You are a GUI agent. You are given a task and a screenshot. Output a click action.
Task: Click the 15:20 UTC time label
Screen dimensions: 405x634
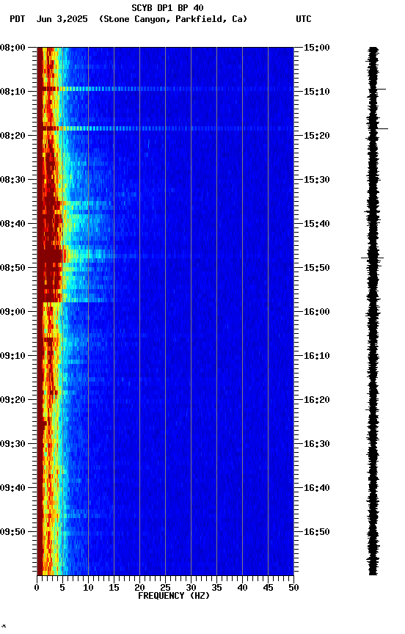coord(316,136)
